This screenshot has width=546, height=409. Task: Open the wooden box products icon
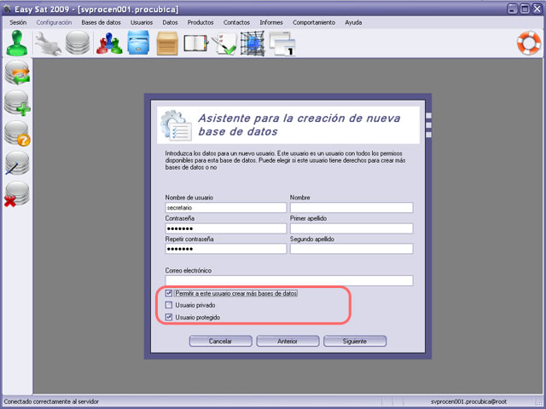(167, 43)
